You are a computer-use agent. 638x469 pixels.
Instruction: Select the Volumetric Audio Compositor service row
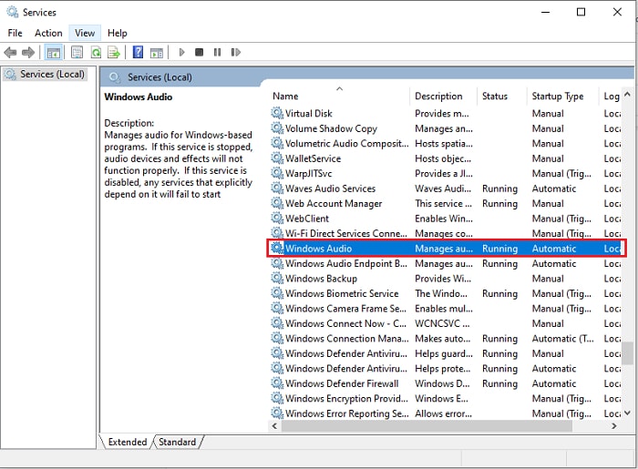click(x=446, y=143)
